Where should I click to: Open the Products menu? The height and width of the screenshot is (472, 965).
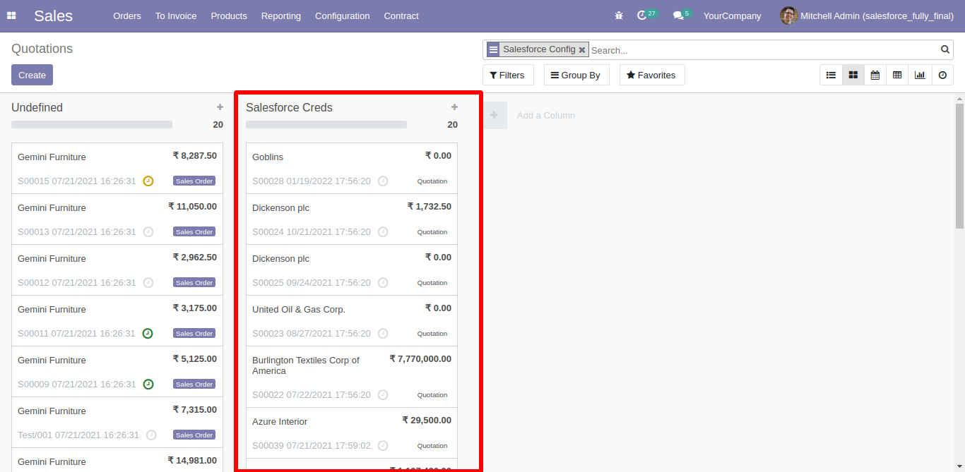(229, 16)
